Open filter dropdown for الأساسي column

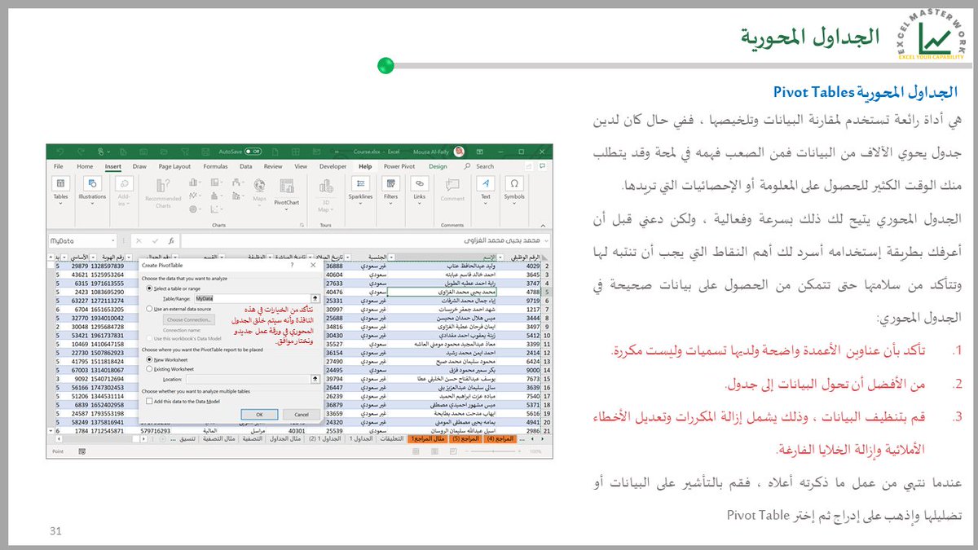click(64, 257)
